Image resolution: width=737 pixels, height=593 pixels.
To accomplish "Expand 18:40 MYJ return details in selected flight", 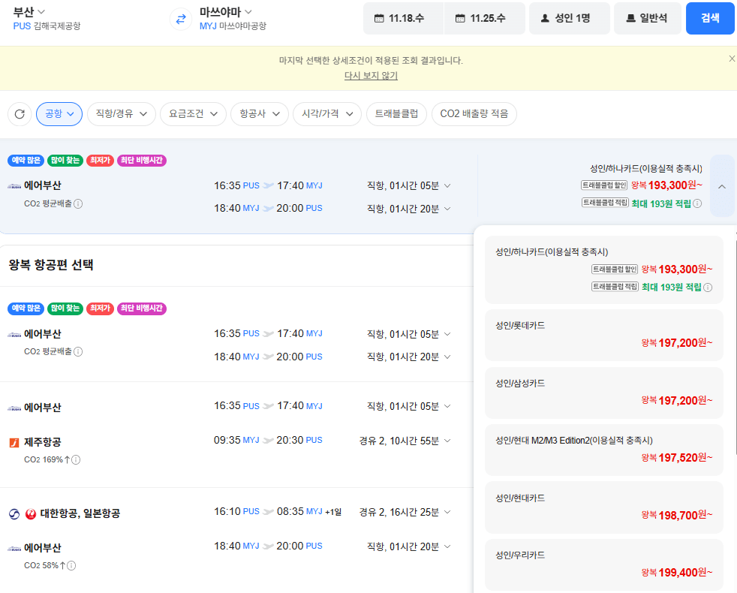I will tap(447, 209).
